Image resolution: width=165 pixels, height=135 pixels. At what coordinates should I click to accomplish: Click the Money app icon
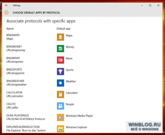(x=60, y=49)
